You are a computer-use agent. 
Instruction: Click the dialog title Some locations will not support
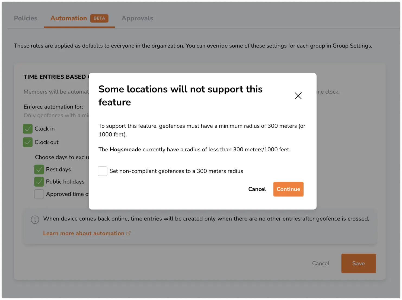[x=180, y=96]
